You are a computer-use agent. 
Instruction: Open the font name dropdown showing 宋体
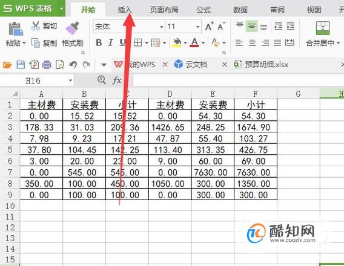[x=129, y=27]
